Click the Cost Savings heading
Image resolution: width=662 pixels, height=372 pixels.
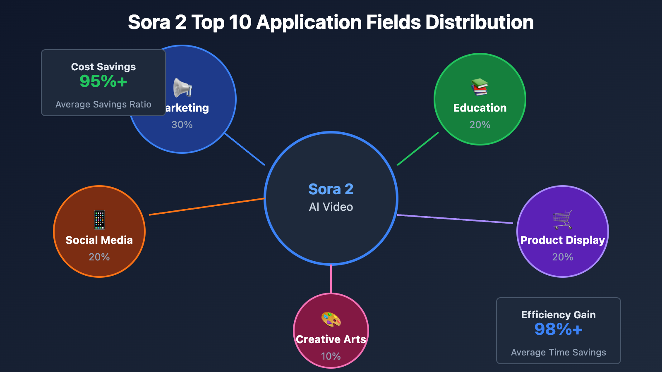[x=103, y=67]
